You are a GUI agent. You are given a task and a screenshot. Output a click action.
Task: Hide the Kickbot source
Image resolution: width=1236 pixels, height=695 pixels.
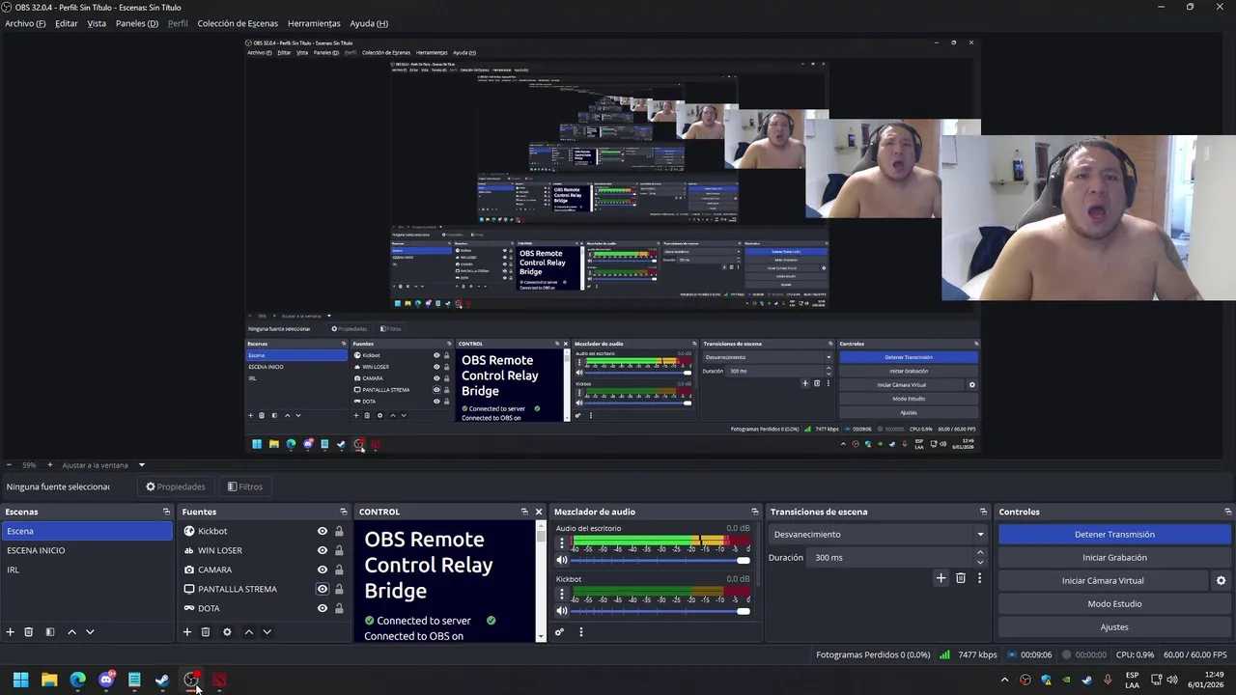[x=323, y=531]
